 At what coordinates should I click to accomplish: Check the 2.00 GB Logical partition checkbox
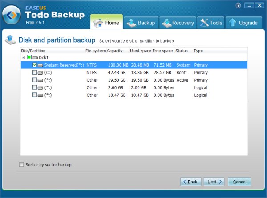(x=35, y=87)
